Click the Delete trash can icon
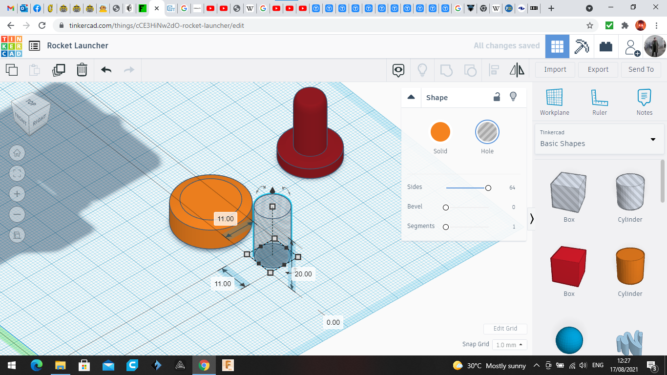 (x=82, y=70)
